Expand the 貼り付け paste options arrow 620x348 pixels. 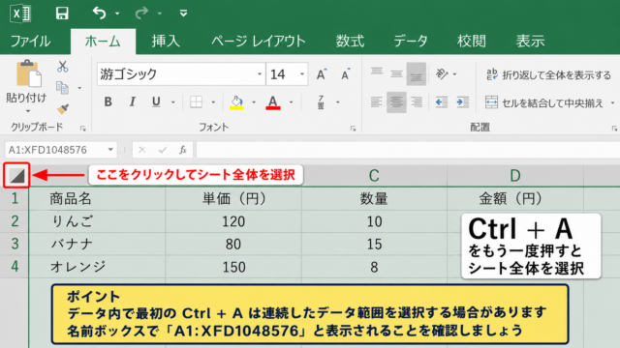pos(28,111)
